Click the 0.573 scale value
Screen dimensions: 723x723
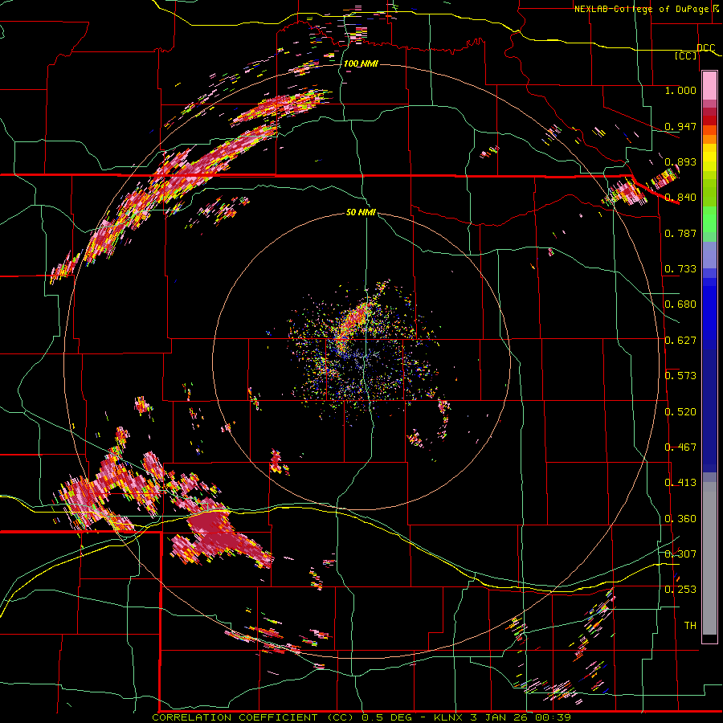[x=680, y=376]
